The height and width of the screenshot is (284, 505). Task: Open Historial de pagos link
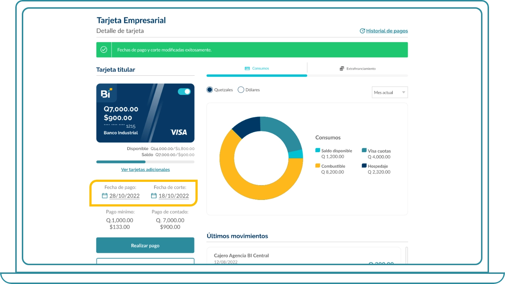387,31
